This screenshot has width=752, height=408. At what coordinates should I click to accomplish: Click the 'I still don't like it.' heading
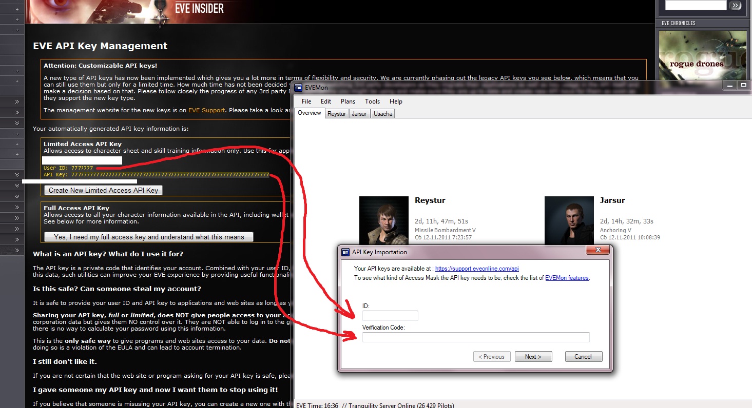point(65,362)
